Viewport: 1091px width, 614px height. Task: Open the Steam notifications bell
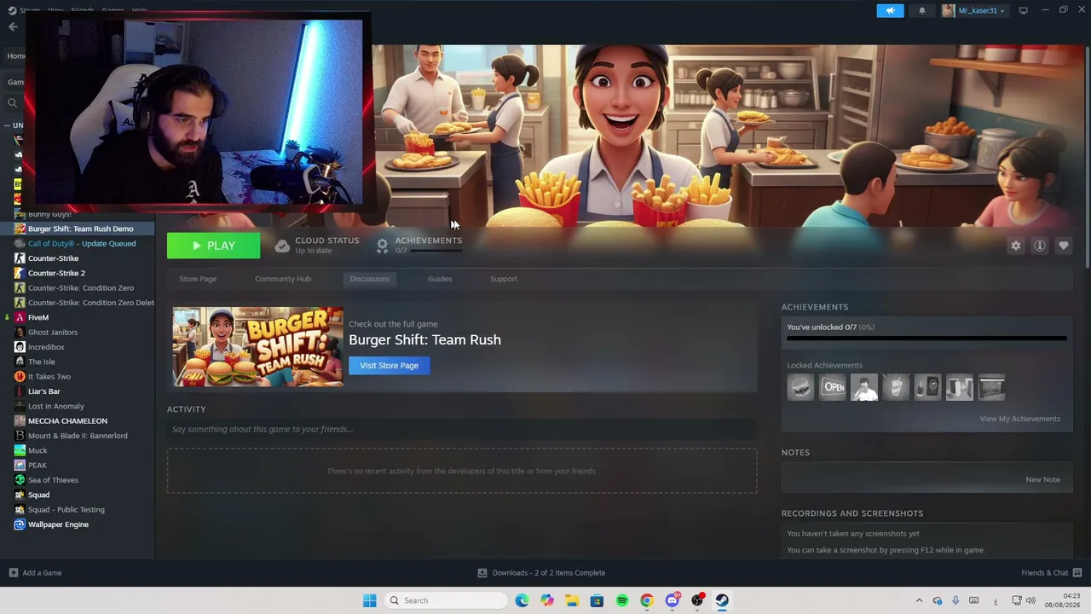[x=922, y=10]
